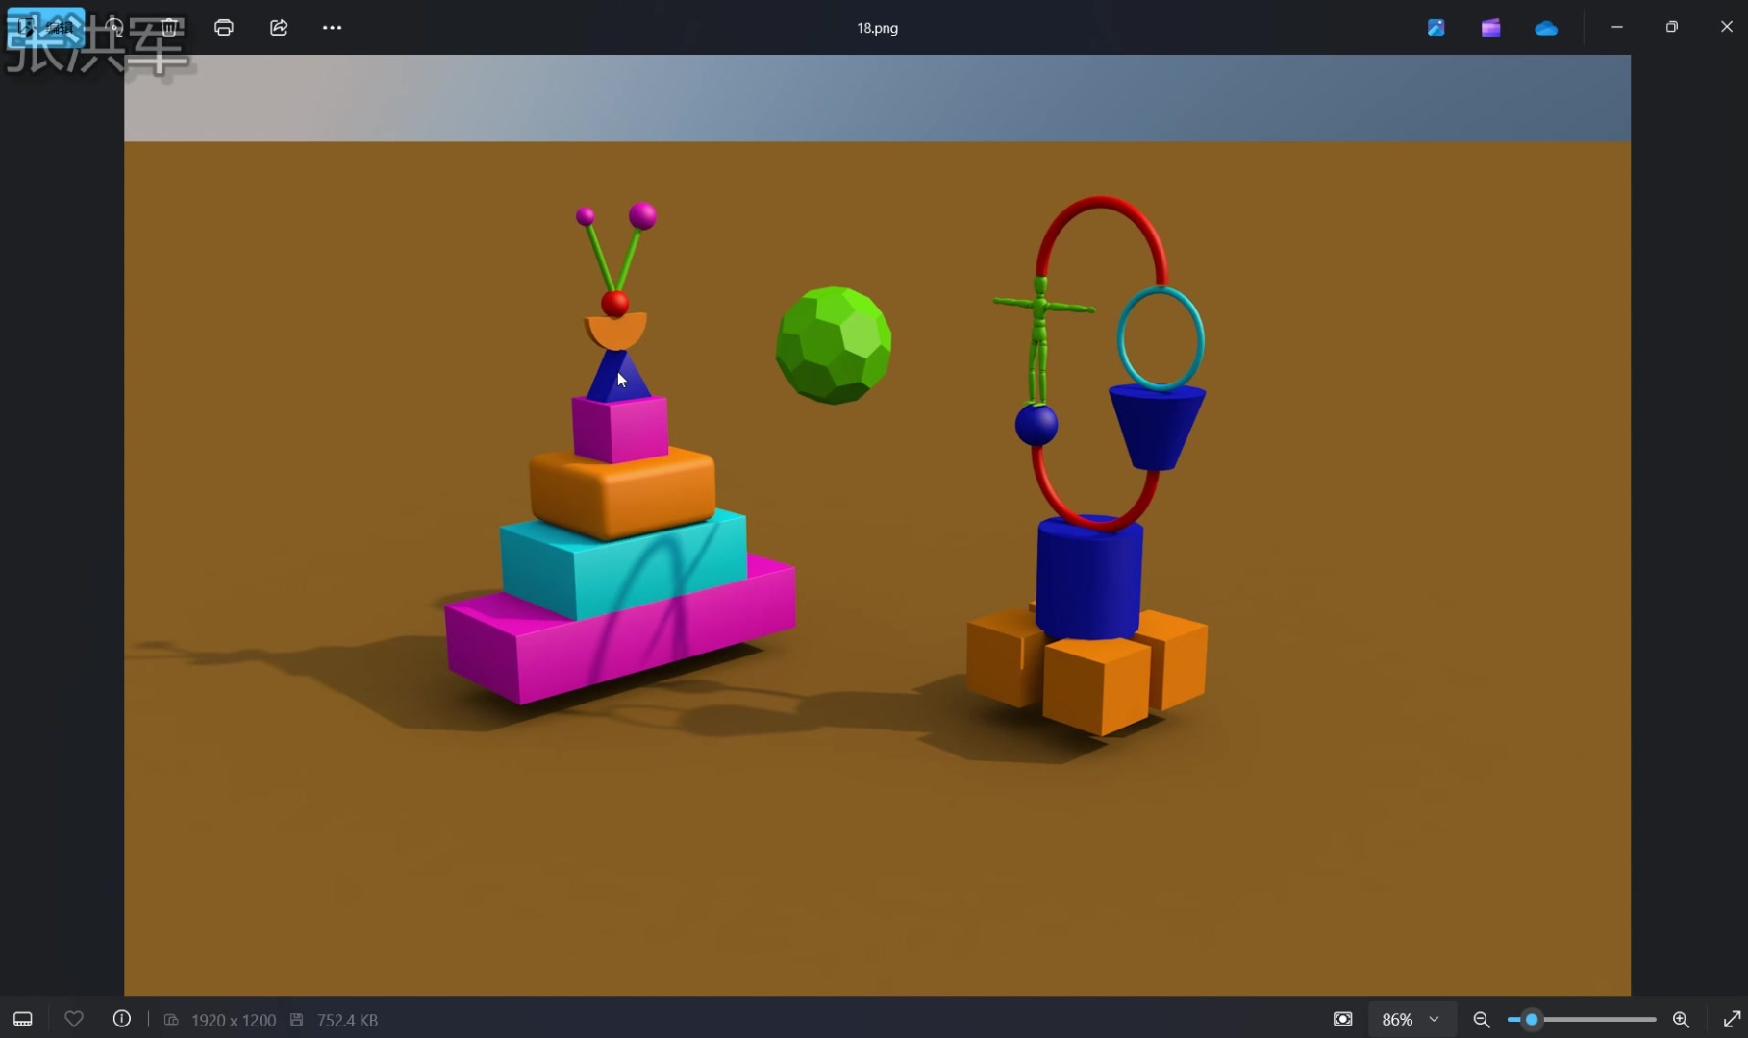Minimize the Photos window

point(1617,27)
